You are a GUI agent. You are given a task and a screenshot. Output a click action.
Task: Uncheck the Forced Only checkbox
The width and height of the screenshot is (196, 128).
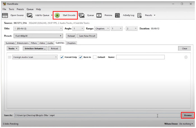point(62,57)
